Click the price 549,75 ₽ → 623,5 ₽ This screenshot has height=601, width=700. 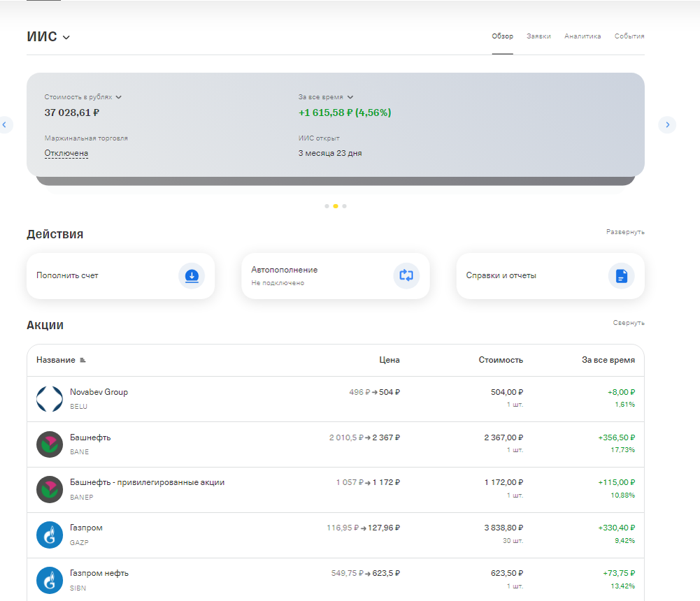(365, 573)
